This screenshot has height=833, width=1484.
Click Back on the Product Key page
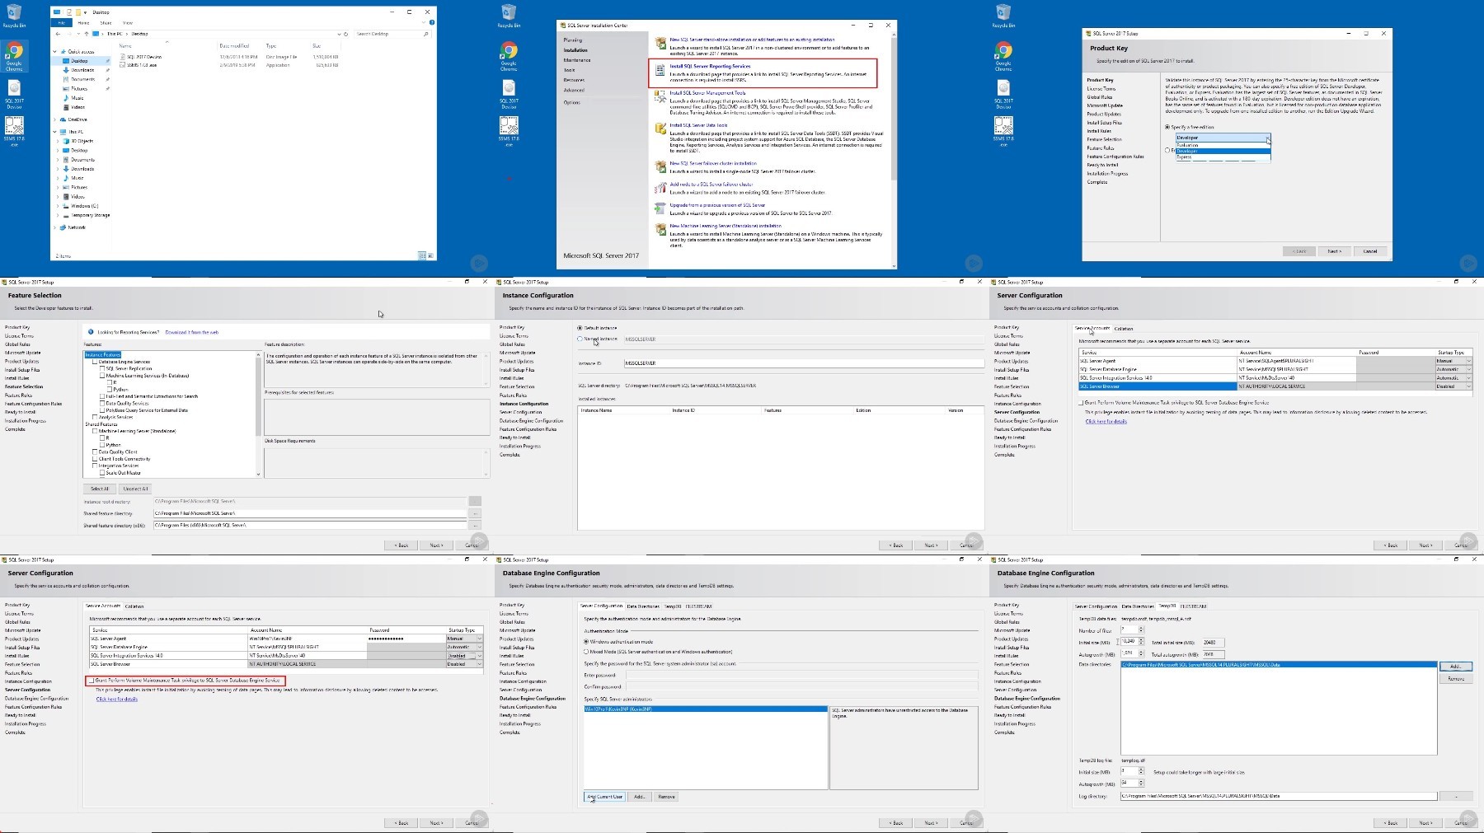click(x=1298, y=251)
